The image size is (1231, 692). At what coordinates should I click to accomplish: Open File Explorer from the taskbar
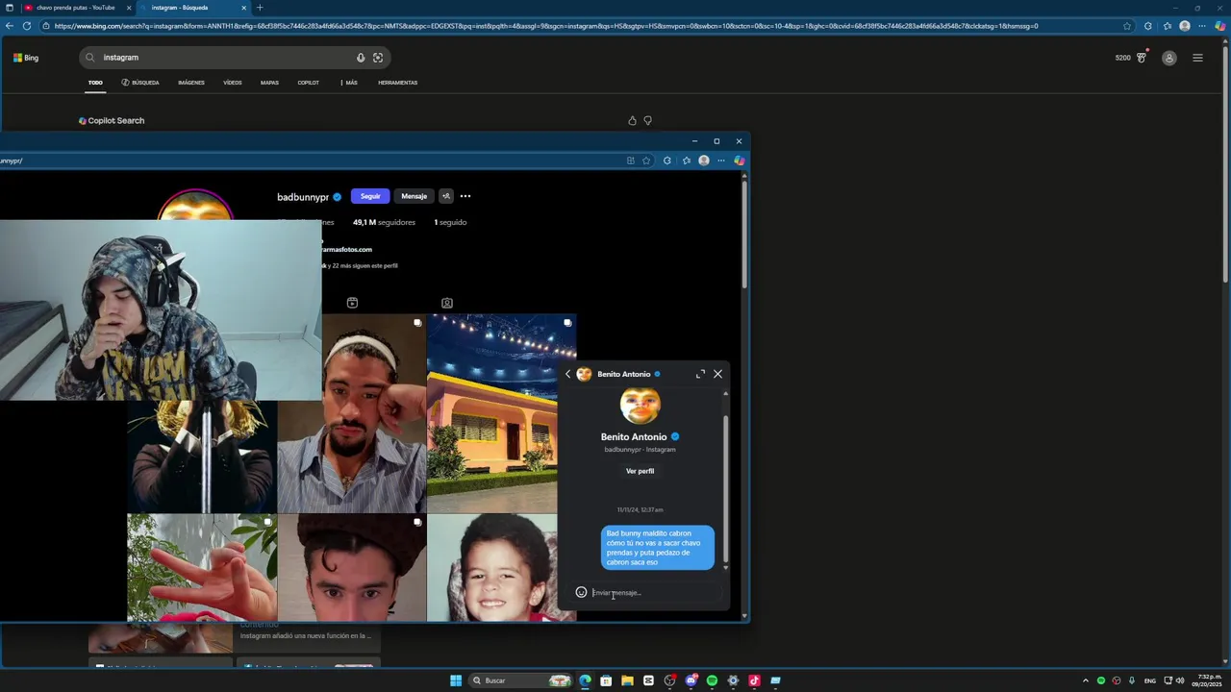click(627, 680)
